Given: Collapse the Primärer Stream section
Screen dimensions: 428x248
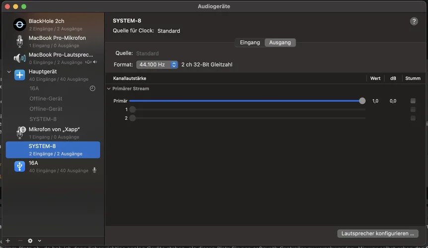Looking at the screenshot, I should coord(109,89).
